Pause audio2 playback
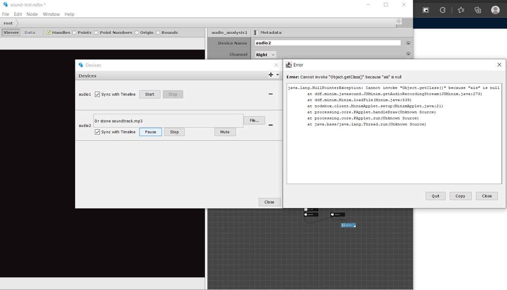The image size is (507, 290). pyautogui.click(x=151, y=132)
